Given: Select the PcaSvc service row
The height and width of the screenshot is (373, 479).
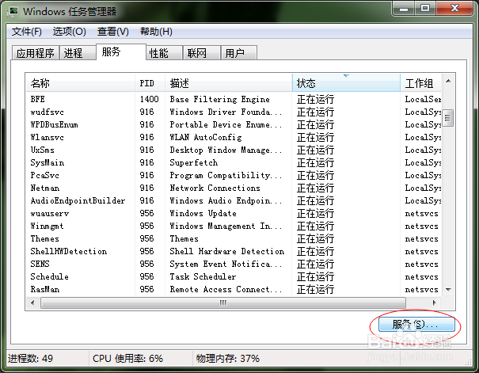Looking at the screenshot, I should tap(234, 175).
